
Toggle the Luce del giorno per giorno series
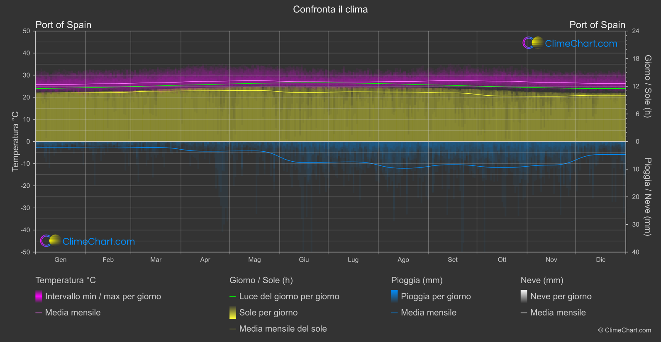point(289,296)
